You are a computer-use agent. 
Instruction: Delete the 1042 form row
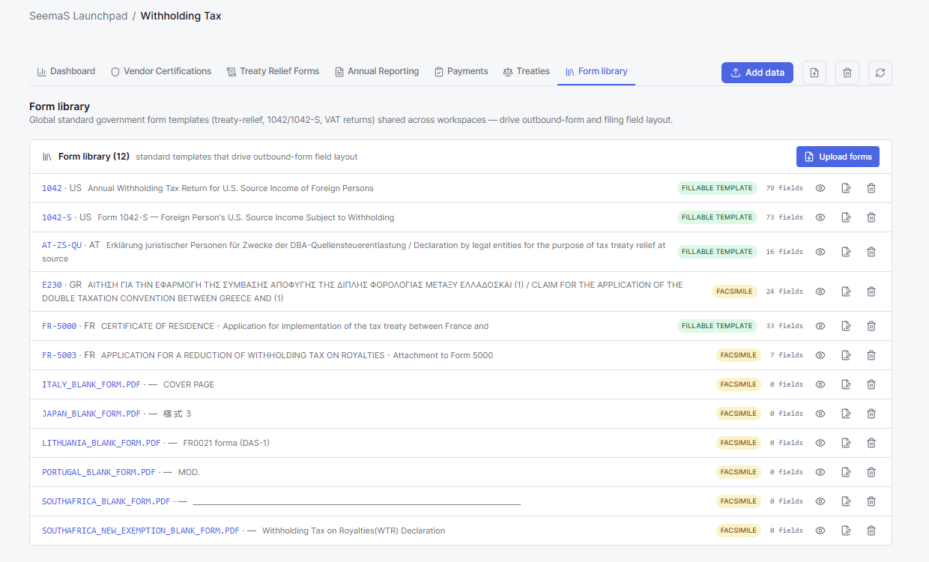click(x=871, y=188)
